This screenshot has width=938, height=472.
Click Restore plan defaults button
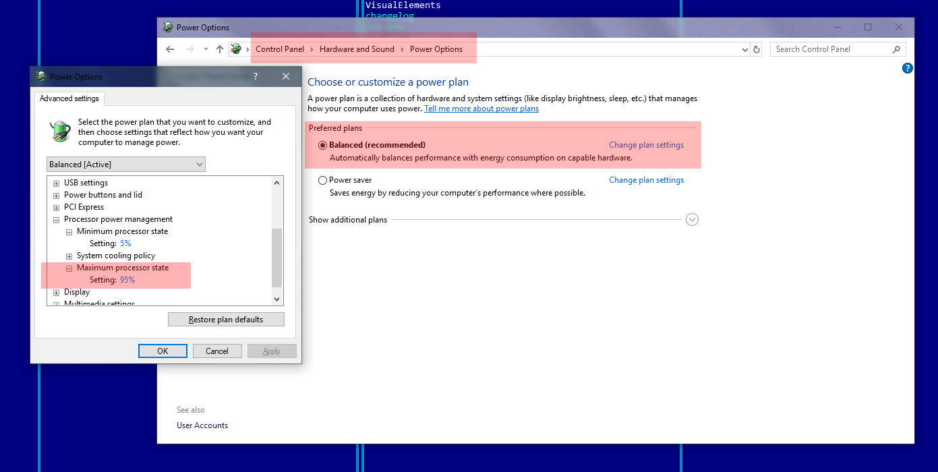pos(226,320)
